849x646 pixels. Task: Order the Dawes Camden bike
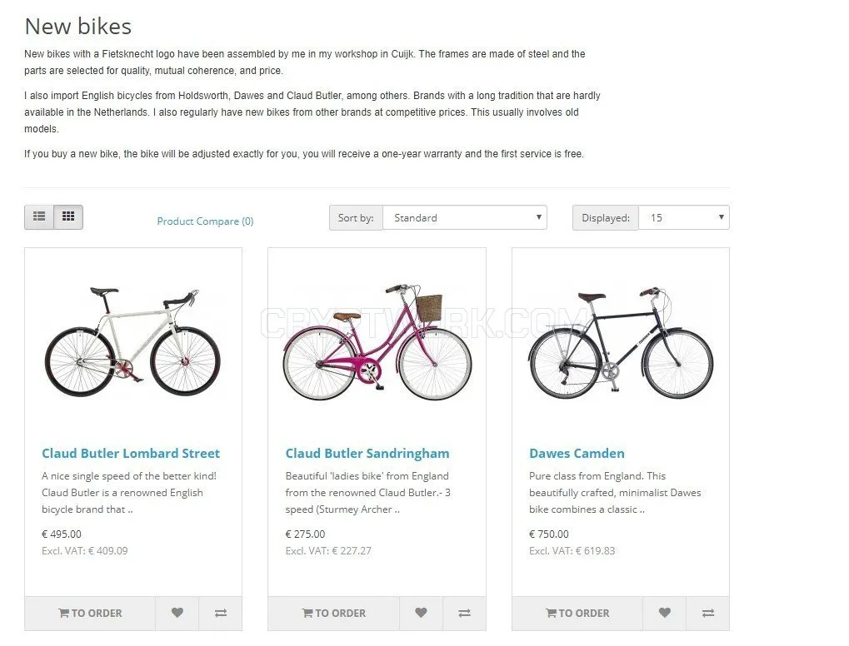(x=577, y=613)
